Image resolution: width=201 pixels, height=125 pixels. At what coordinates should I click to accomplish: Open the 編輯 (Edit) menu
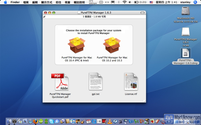tap(35, 2)
